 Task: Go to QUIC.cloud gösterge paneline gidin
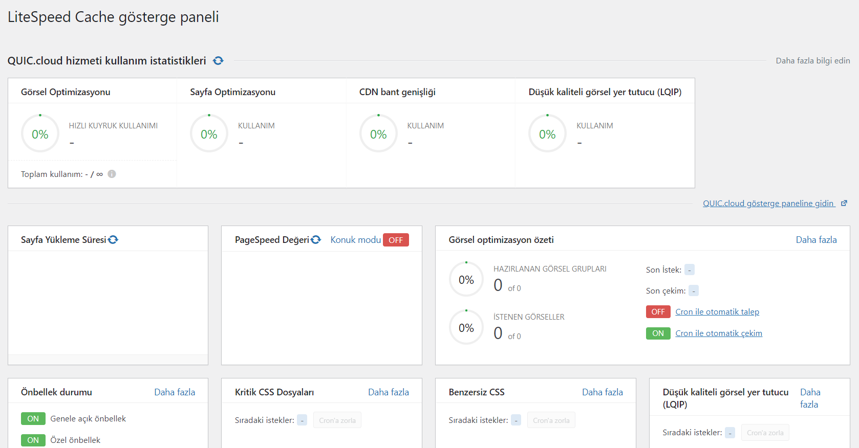pos(768,203)
